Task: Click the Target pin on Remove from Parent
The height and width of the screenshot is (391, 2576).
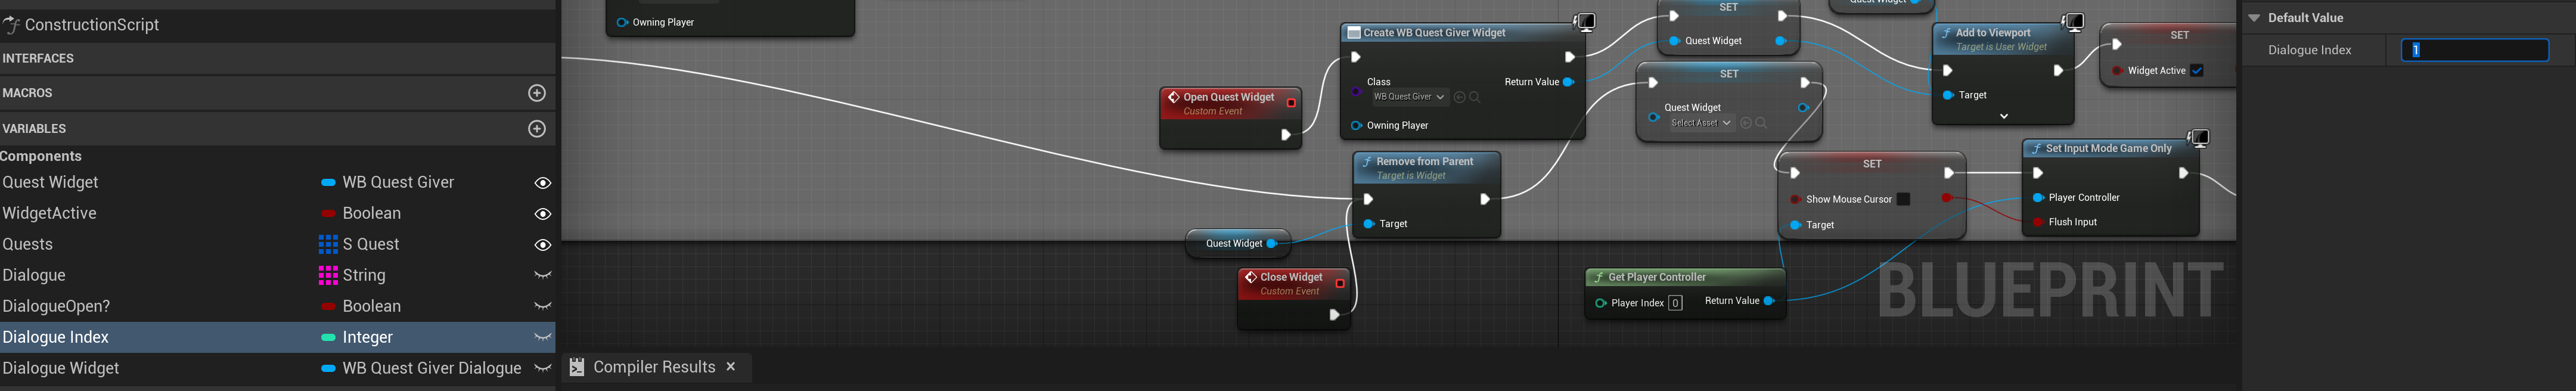Action: 1369,224
